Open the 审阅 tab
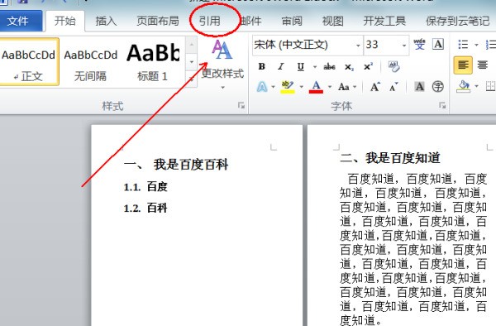 [x=292, y=22]
